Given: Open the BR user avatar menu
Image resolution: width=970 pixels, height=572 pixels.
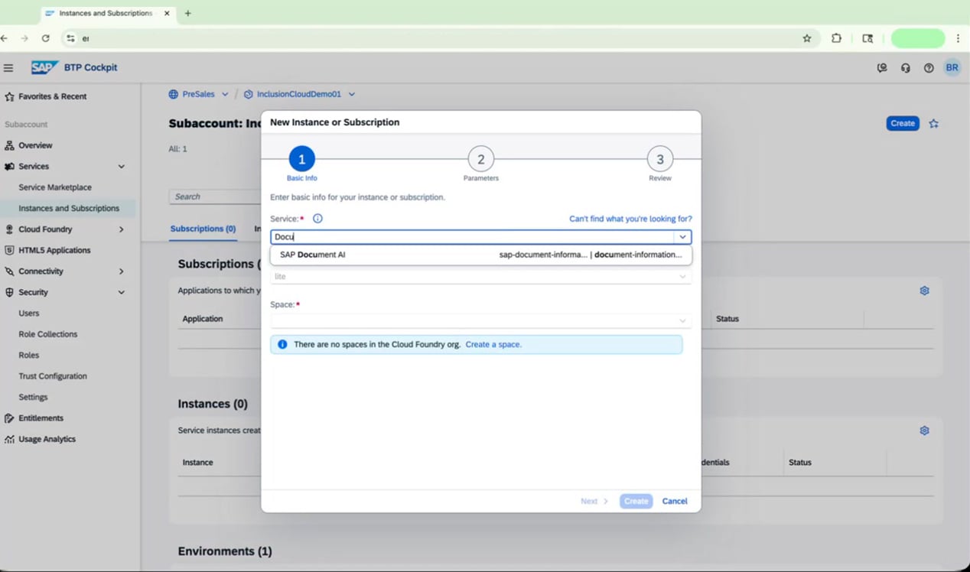Looking at the screenshot, I should 952,68.
